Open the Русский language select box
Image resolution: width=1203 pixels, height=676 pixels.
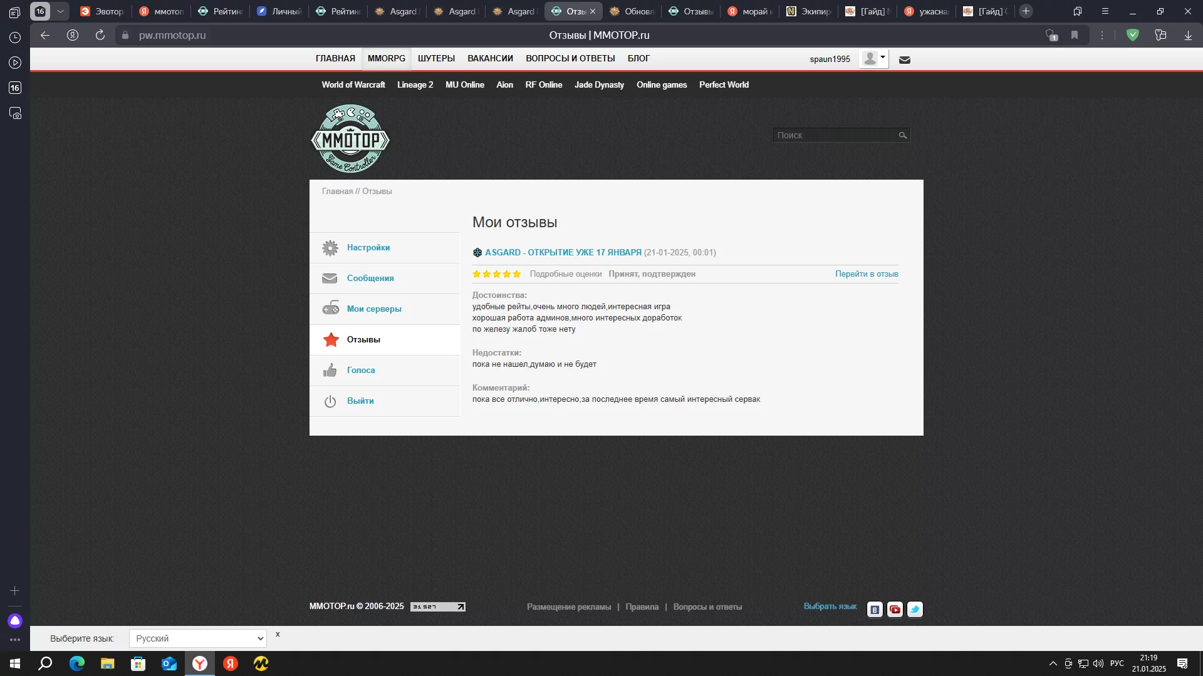click(198, 638)
